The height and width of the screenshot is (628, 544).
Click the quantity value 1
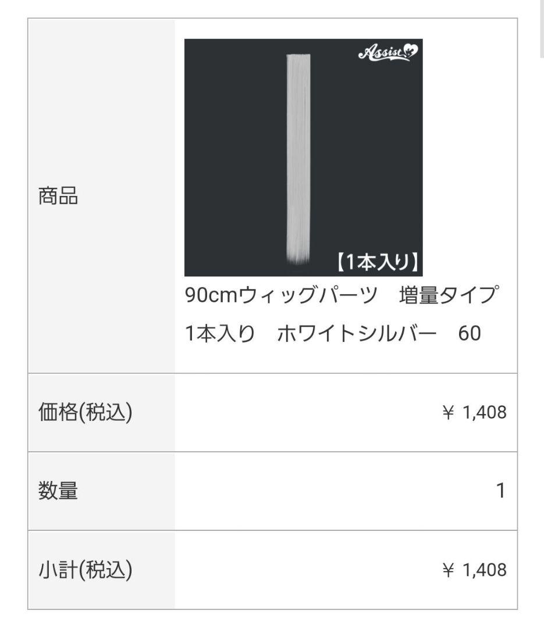coord(501,491)
